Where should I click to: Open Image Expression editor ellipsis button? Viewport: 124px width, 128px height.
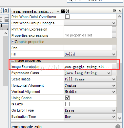point(114,67)
